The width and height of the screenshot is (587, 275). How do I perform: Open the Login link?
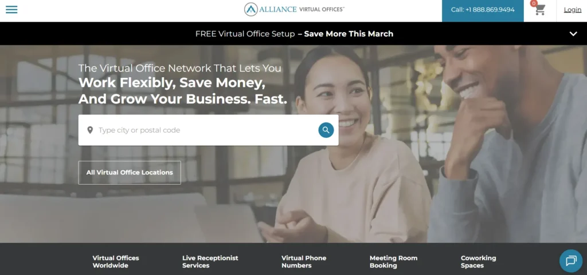pyautogui.click(x=573, y=10)
